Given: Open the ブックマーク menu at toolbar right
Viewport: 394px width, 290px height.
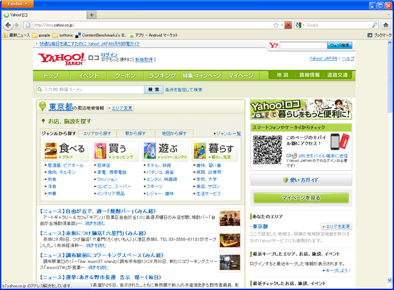Looking at the screenshot, I should point(380,35).
